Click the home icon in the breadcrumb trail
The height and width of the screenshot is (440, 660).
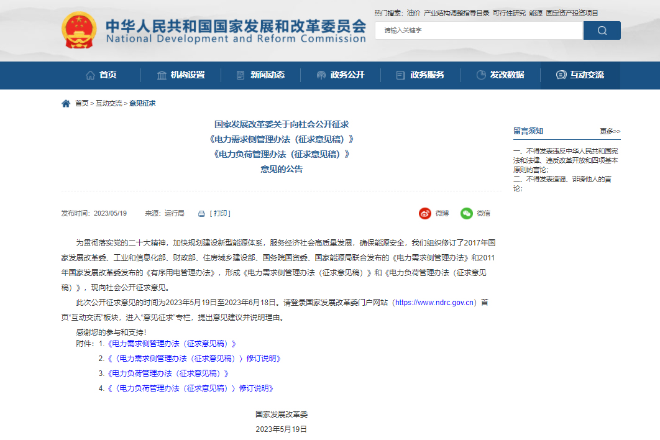tap(65, 103)
